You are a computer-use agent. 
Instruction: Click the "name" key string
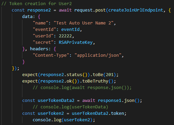[41, 23]
